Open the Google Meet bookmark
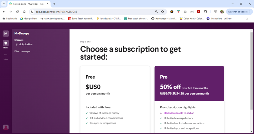 29,19
